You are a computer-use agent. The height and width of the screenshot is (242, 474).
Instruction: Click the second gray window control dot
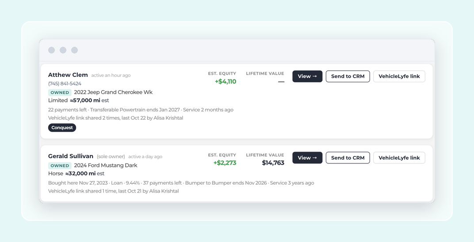pyautogui.click(x=63, y=50)
